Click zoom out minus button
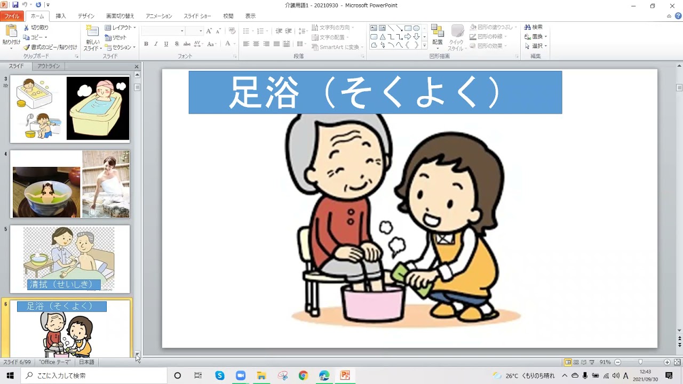This screenshot has width=683, height=384. (x=617, y=362)
